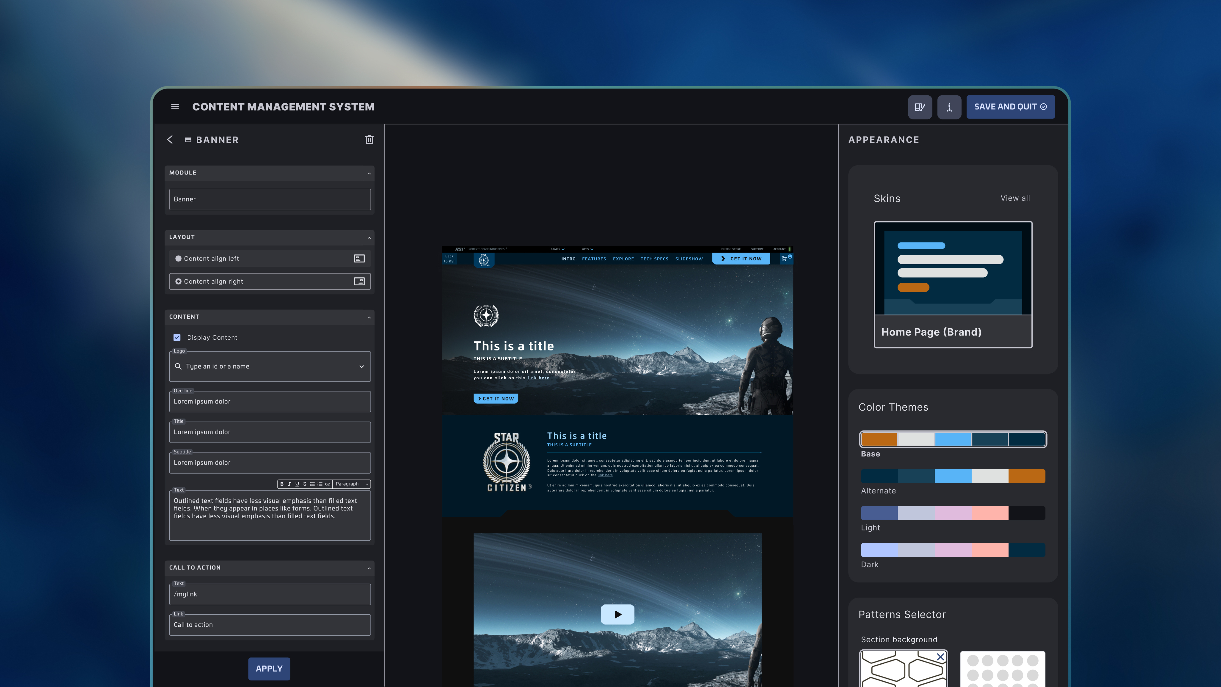The height and width of the screenshot is (687, 1221).
Task: Toggle bold formatting in text editor
Action: tap(282, 484)
